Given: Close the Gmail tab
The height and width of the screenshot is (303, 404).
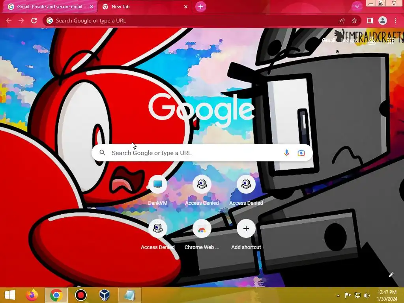Looking at the screenshot, I should click(x=92, y=7).
